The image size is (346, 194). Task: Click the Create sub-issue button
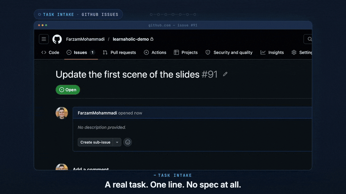pyautogui.click(x=95, y=142)
